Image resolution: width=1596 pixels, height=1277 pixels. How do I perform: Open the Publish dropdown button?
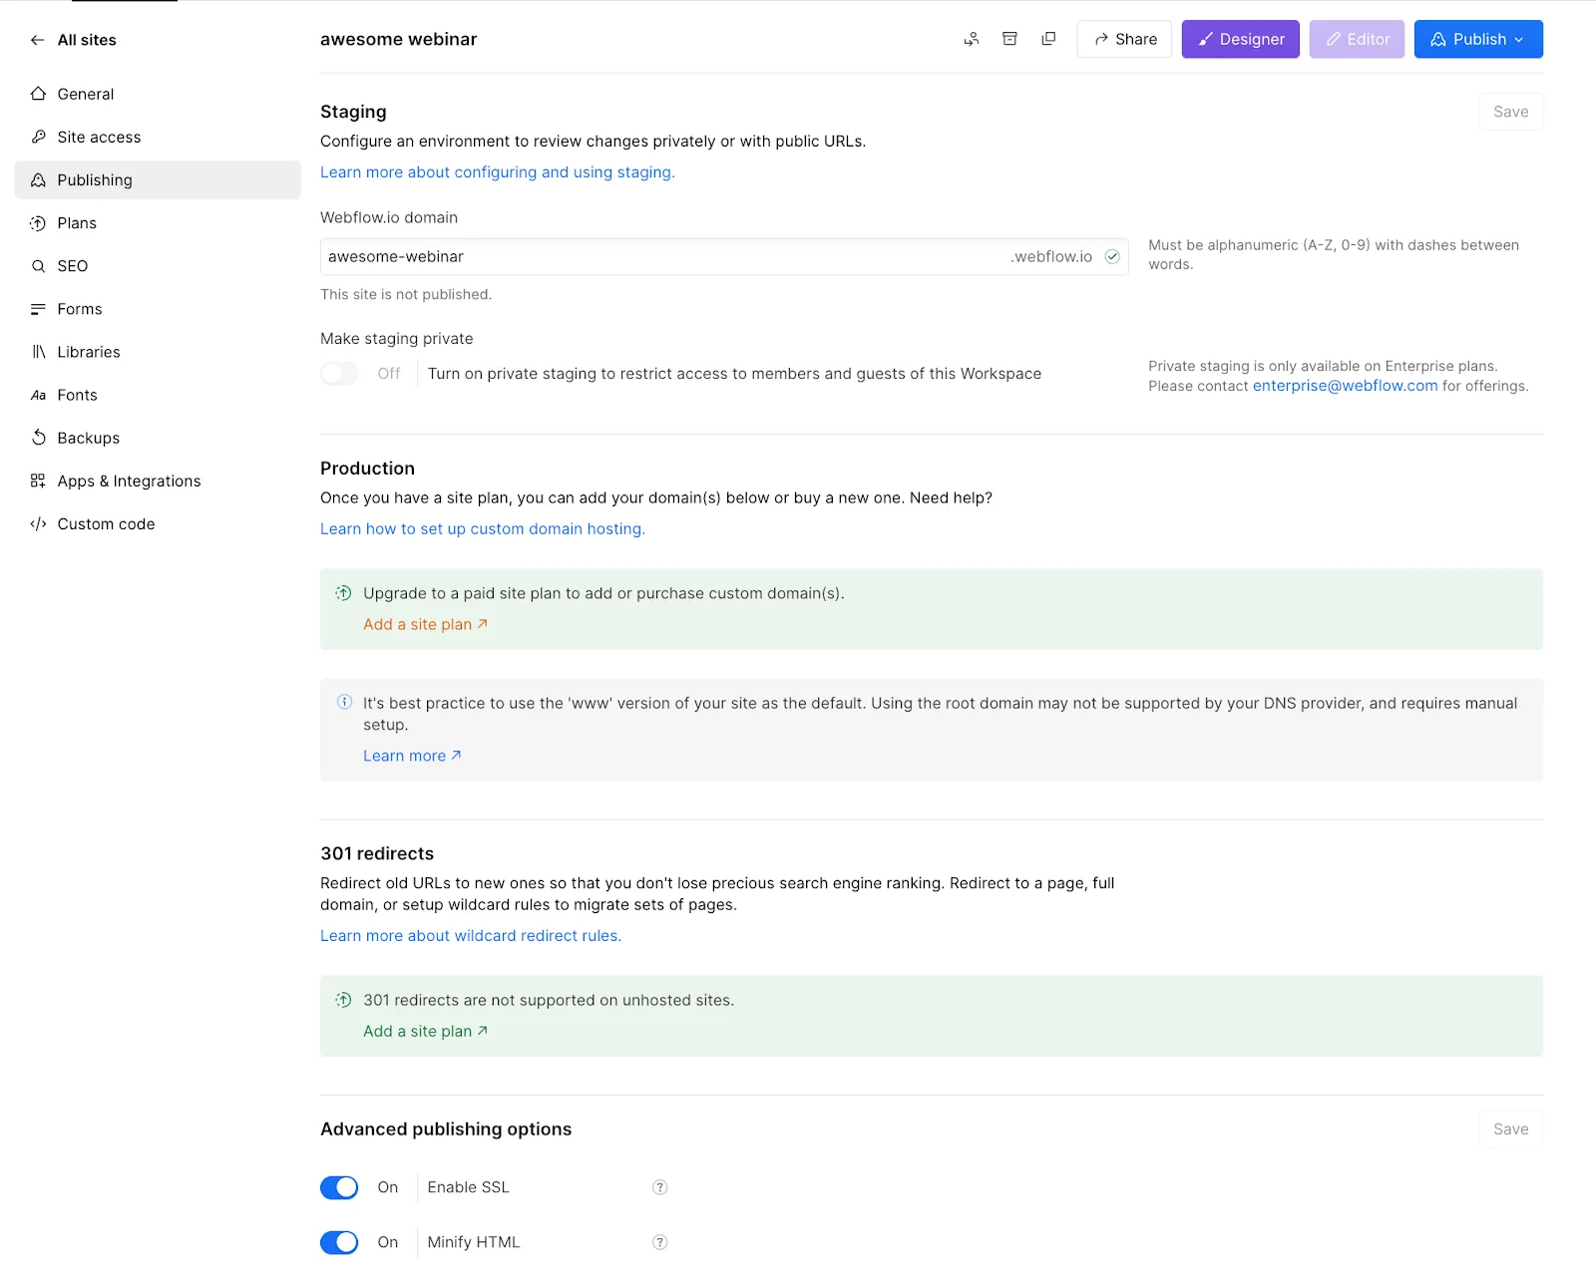pos(1478,39)
